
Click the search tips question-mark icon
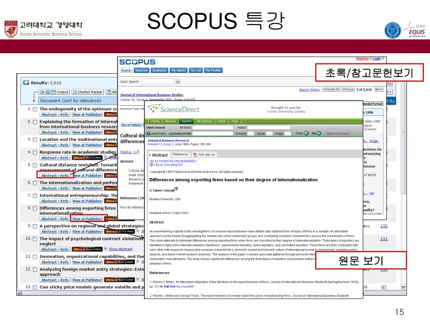(148, 133)
